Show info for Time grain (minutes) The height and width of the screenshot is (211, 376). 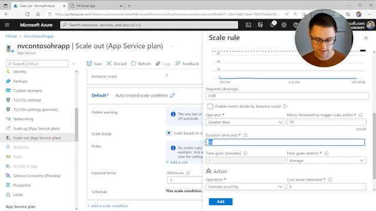246,154
